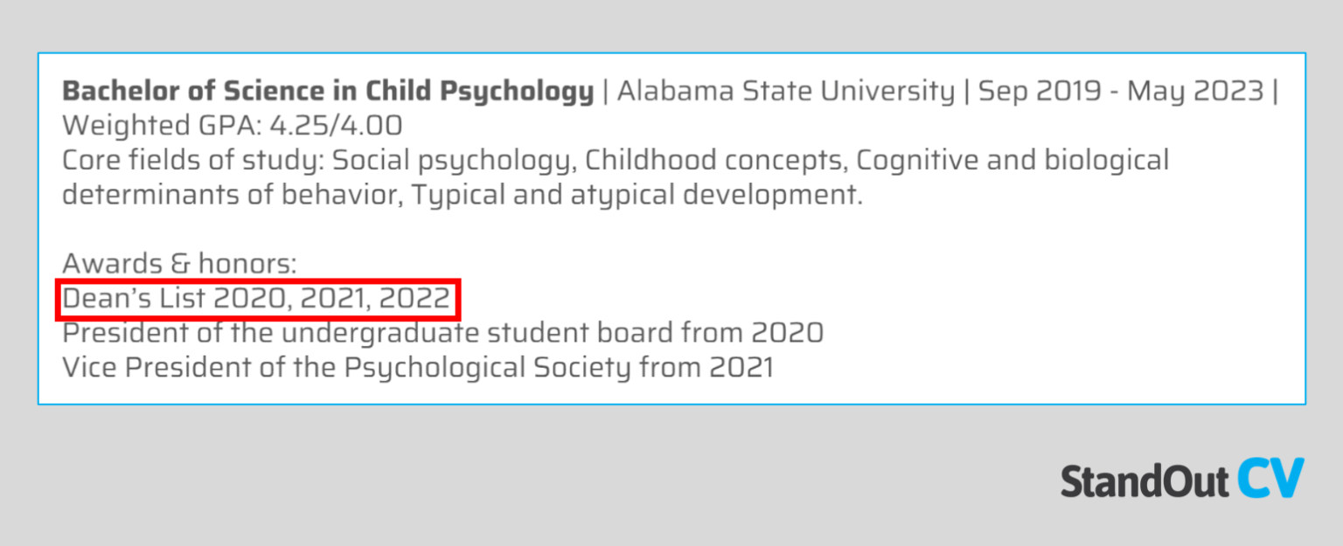The width and height of the screenshot is (1343, 546).
Task: Click the Social psychology text
Action: [454, 161]
